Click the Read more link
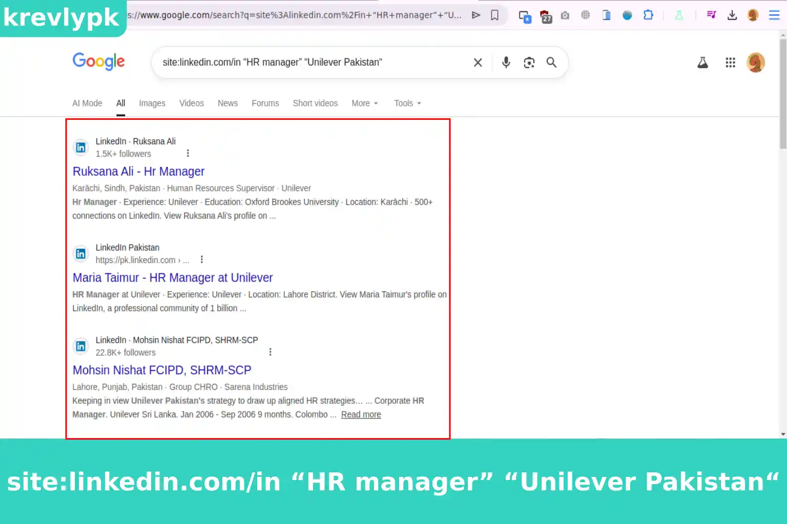This screenshot has width=787, height=524. click(361, 414)
